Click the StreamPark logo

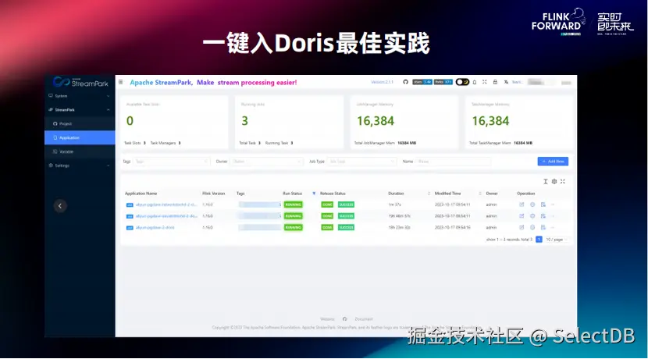(80, 82)
